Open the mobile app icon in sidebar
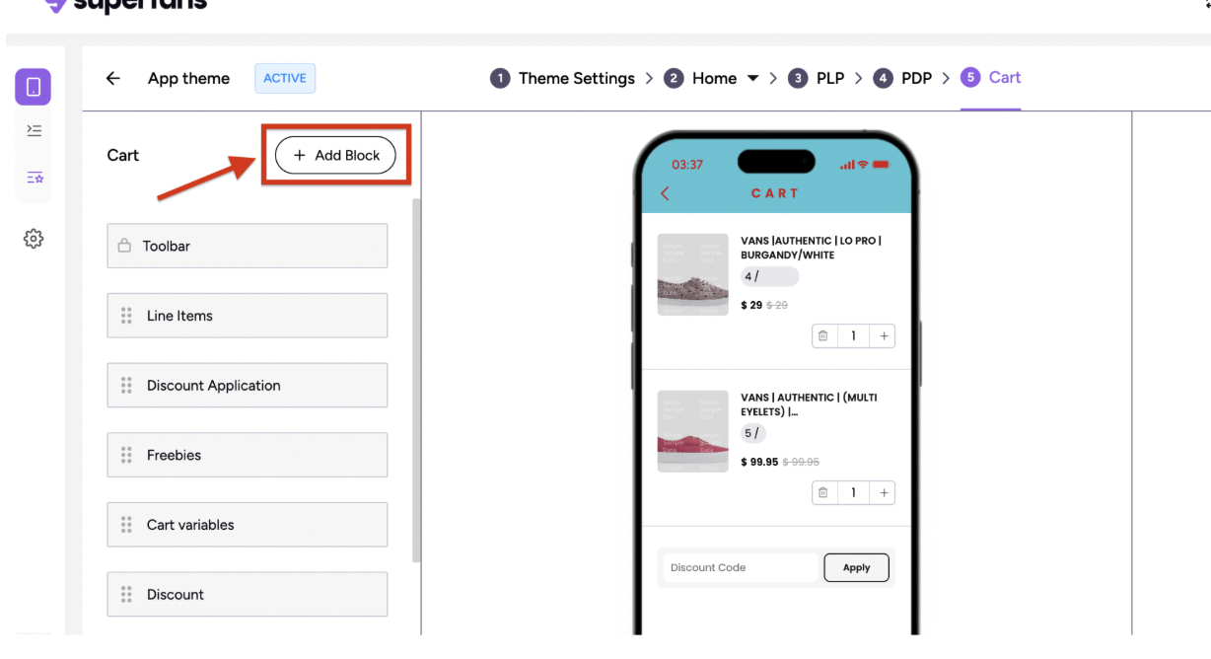The width and height of the screenshot is (1211, 659). (33, 87)
